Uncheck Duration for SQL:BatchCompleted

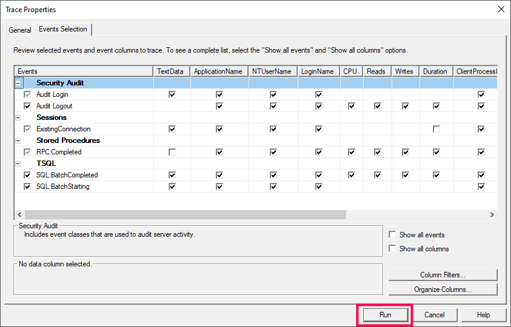436,175
